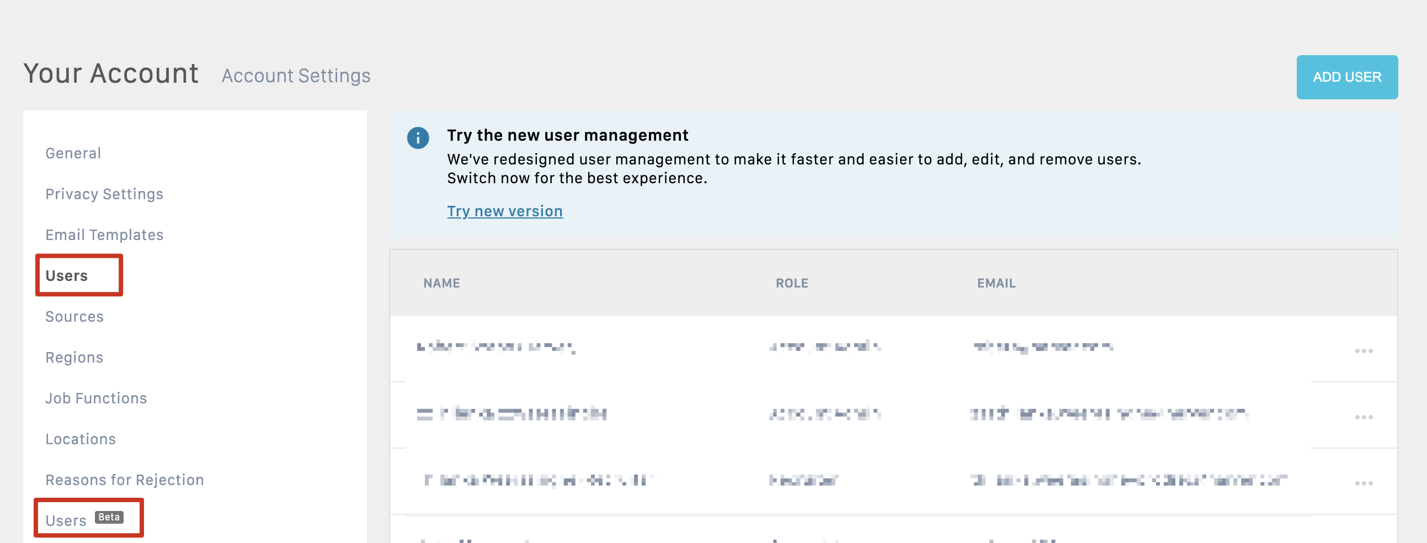Click the blue info icon in banner
Screen dimensions: 1427x543
pos(418,138)
